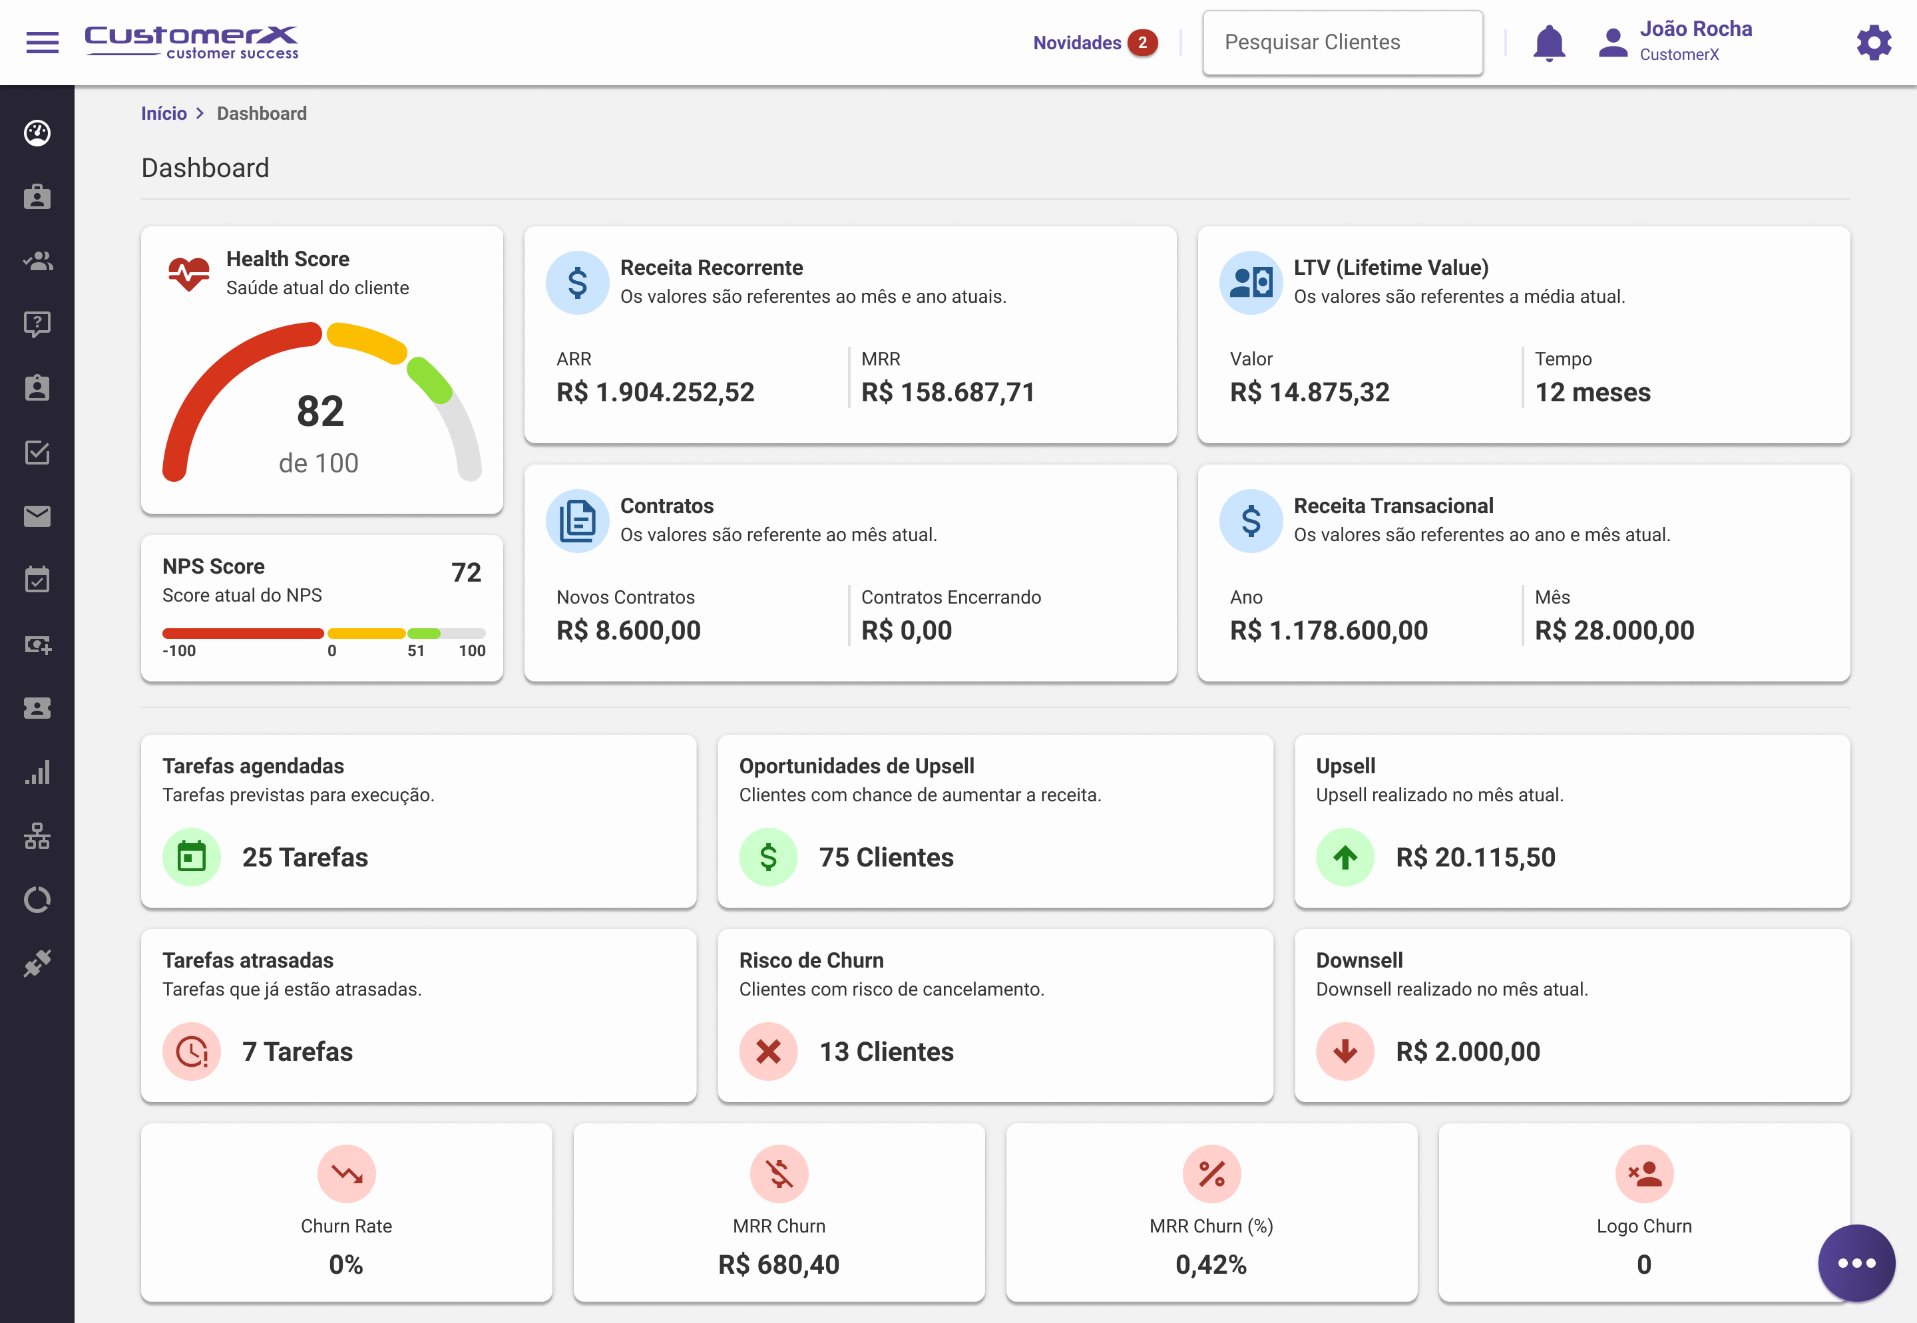Screen dimensions: 1917x1323
Task: Open the settings gear in the top bar
Action: click(1874, 43)
